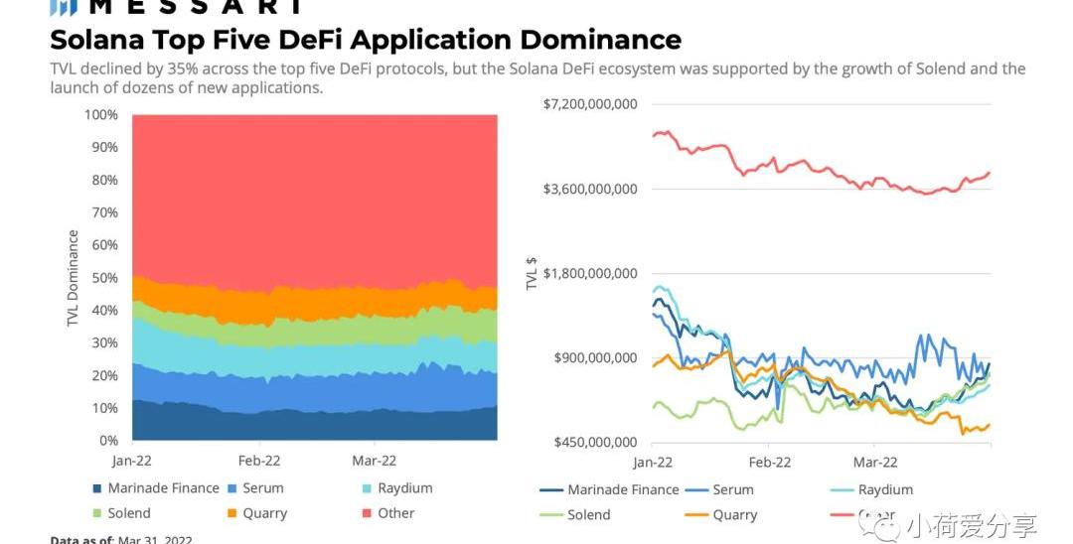
Task: Click the 80% axis label
Action: [104, 181]
